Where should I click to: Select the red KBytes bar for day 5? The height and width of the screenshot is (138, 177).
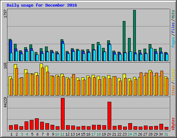tap(31, 125)
